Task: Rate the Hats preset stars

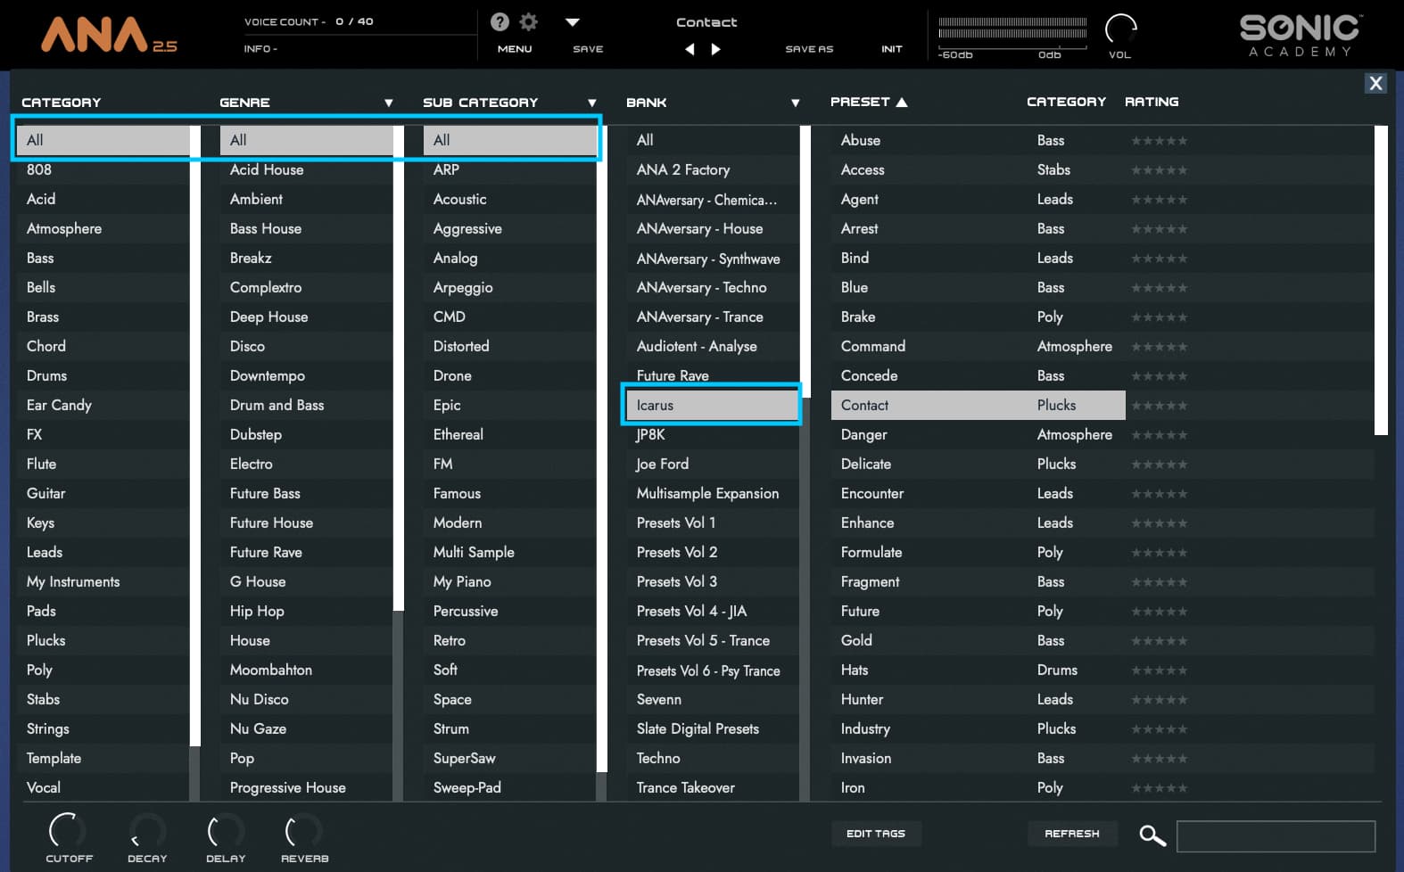Action: (1159, 670)
